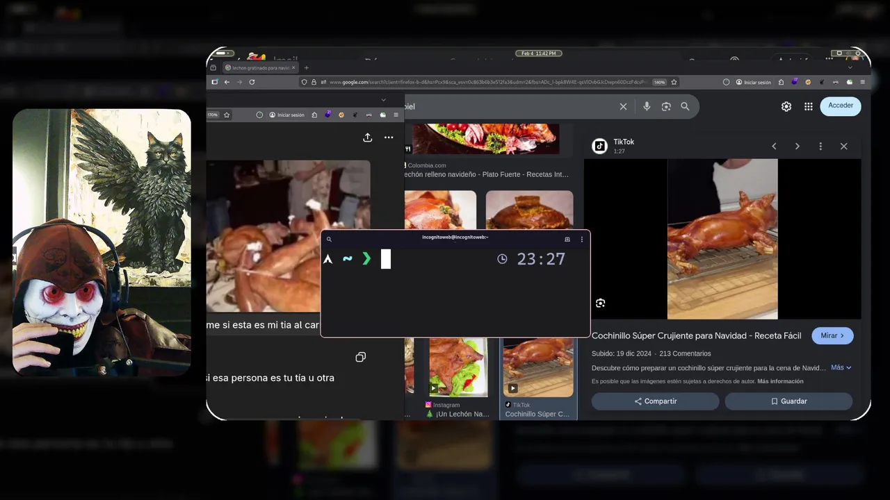The width and height of the screenshot is (890, 500).
Task: Click the terminal search magnifier icon
Action: coord(330,239)
